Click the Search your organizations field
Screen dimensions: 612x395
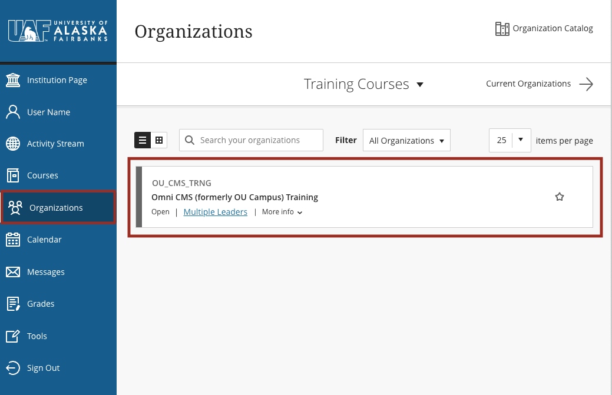coord(251,140)
